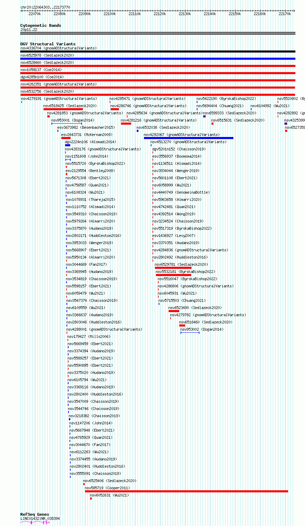
Task: Open nsv6599333 (Sedlazeck2020) label
Action: click(230, 113)
